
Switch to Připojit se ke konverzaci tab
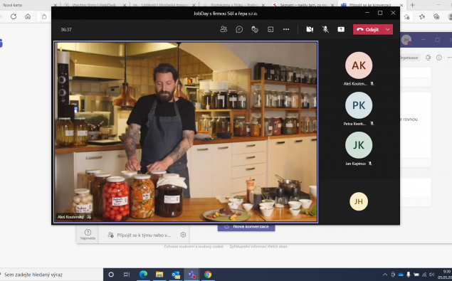click(372, 5)
